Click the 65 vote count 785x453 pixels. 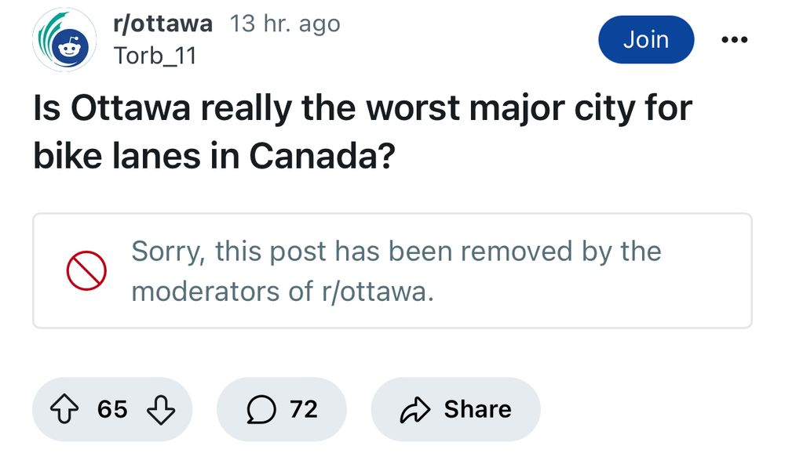(x=113, y=409)
